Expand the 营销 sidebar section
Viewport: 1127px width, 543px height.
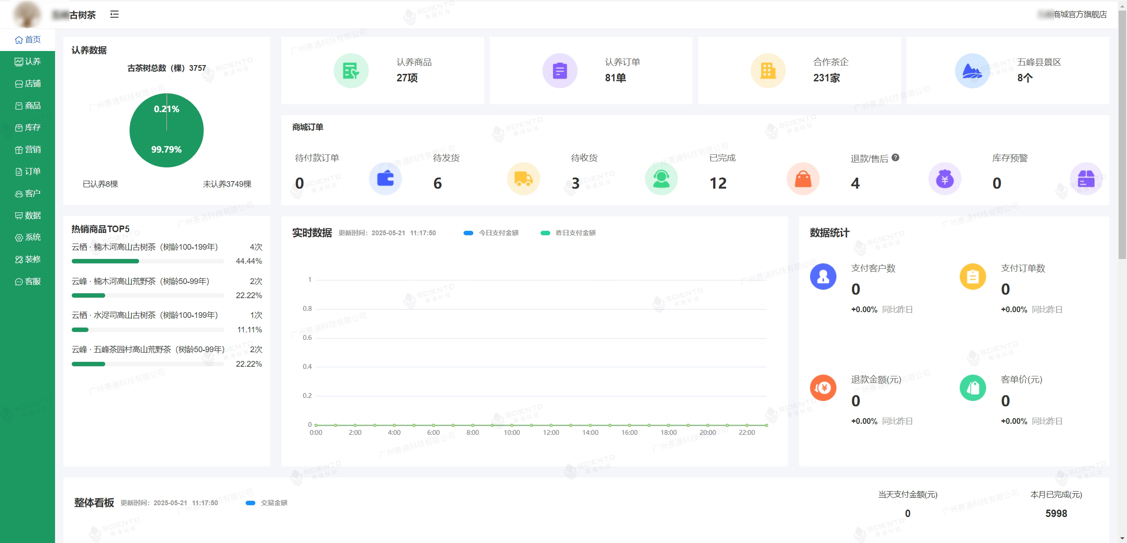tap(28, 149)
